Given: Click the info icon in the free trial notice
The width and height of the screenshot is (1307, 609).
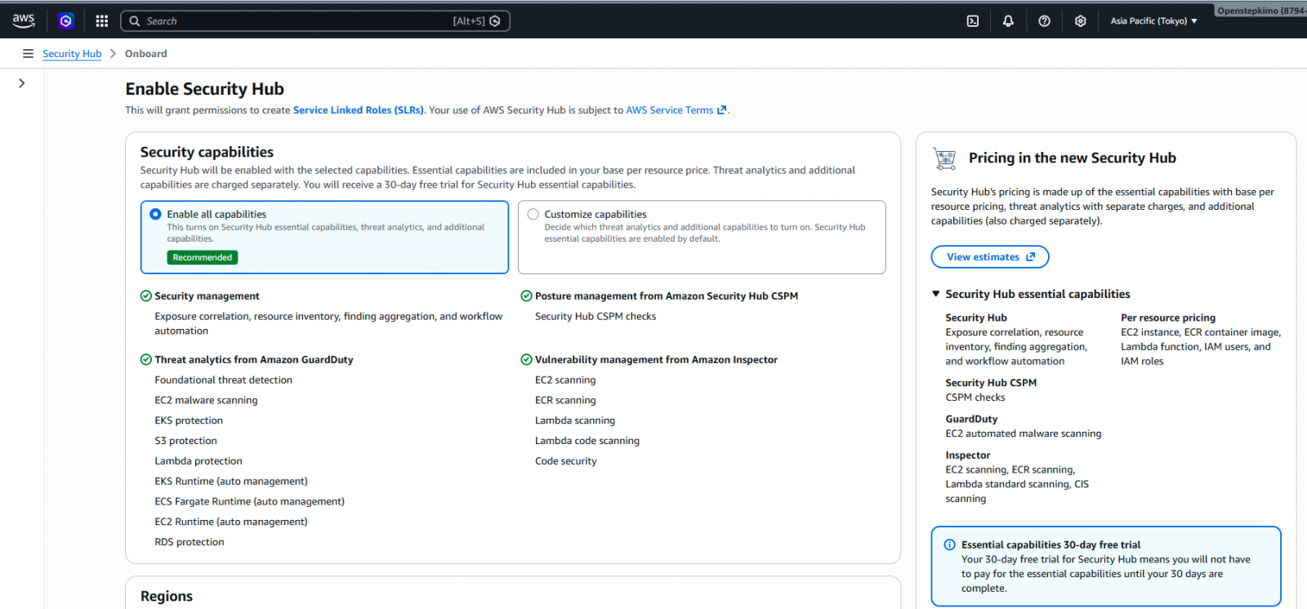Looking at the screenshot, I should (949, 545).
